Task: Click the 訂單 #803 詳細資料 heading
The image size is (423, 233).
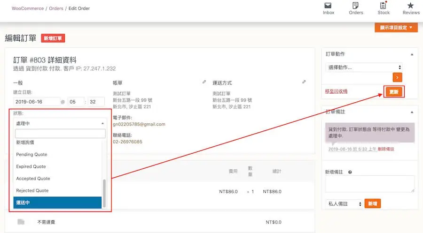Action: (45, 60)
